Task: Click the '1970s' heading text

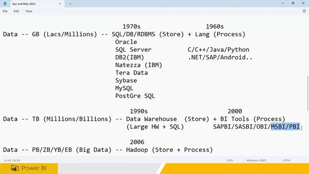Action: point(132,27)
